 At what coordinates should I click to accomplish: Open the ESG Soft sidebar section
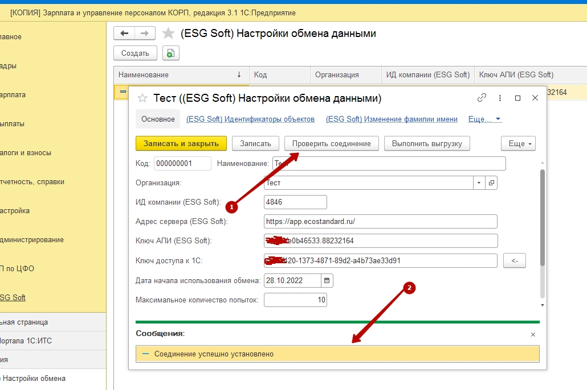[x=13, y=298]
